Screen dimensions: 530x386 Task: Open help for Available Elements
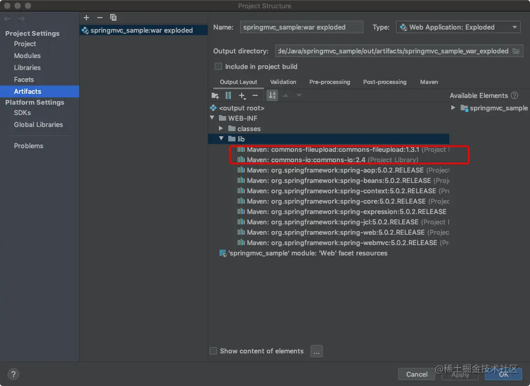pyautogui.click(x=514, y=96)
